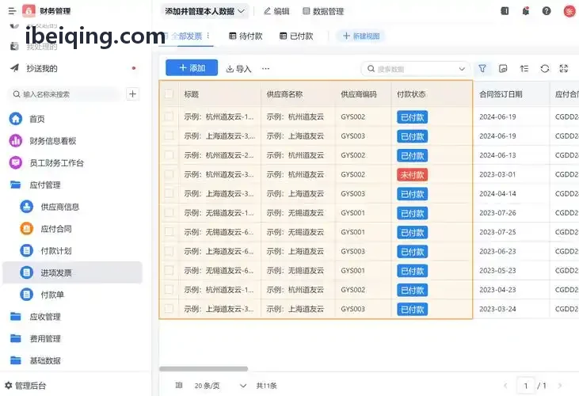Open the notifications bell icon
The width and height of the screenshot is (579, 396).
(x=525, y=11)
